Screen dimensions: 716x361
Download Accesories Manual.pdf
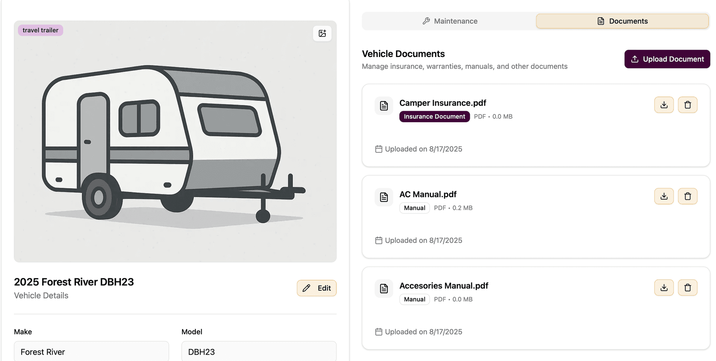(x=664, y=288)
